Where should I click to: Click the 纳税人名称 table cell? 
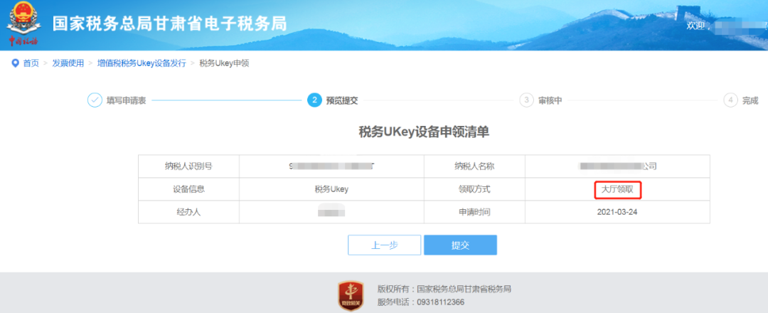tap(474, 166)
